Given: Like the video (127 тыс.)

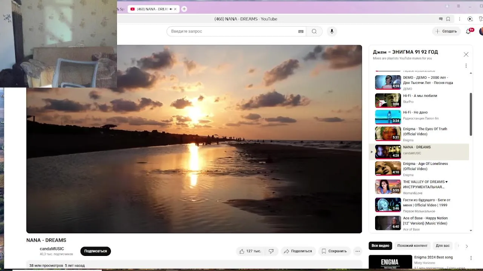Looking at the screenshot, I should click(249, 251).
